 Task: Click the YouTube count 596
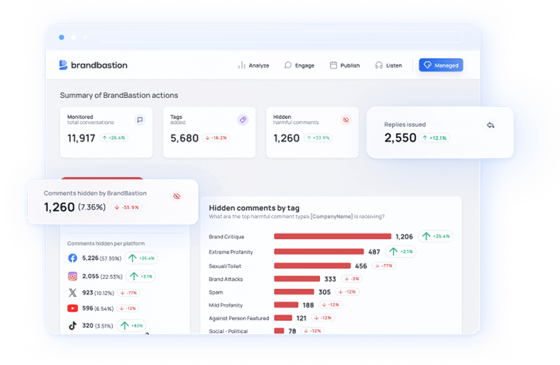click(x=87, y=308)
